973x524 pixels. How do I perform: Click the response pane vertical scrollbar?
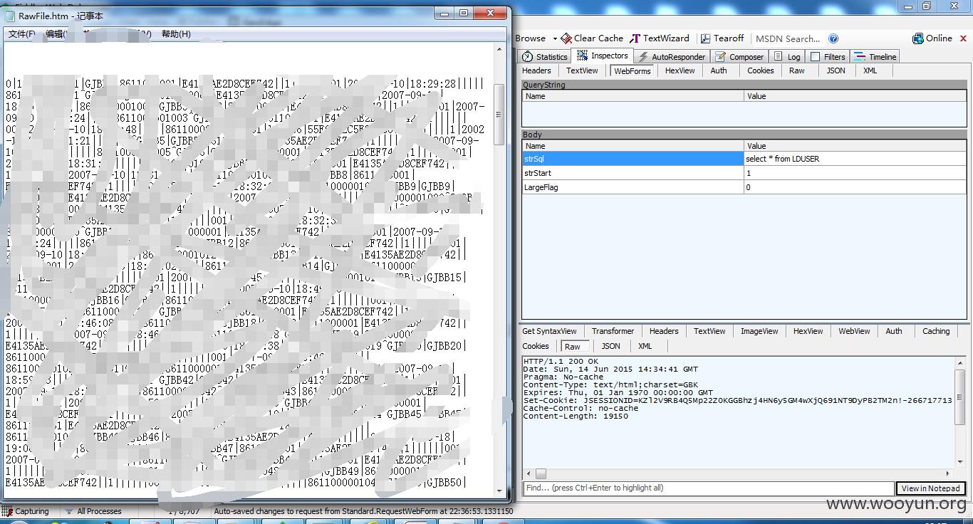pos(961,413)
